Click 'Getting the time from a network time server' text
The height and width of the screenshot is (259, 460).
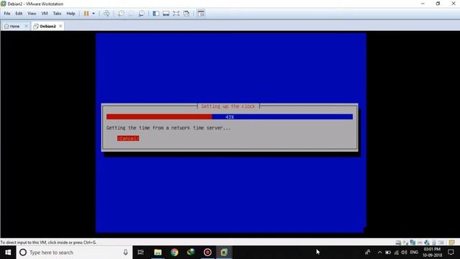168,128
